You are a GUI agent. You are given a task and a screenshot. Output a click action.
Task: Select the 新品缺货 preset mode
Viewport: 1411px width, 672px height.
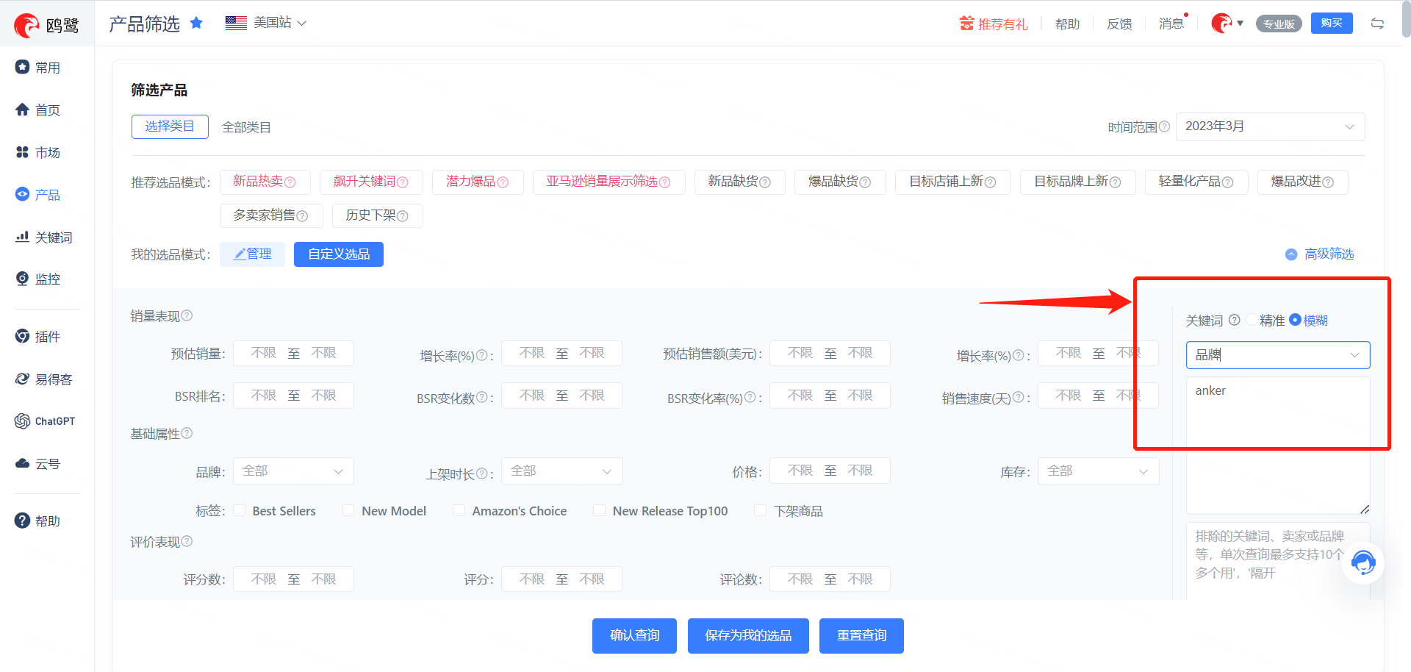(739, 182)
